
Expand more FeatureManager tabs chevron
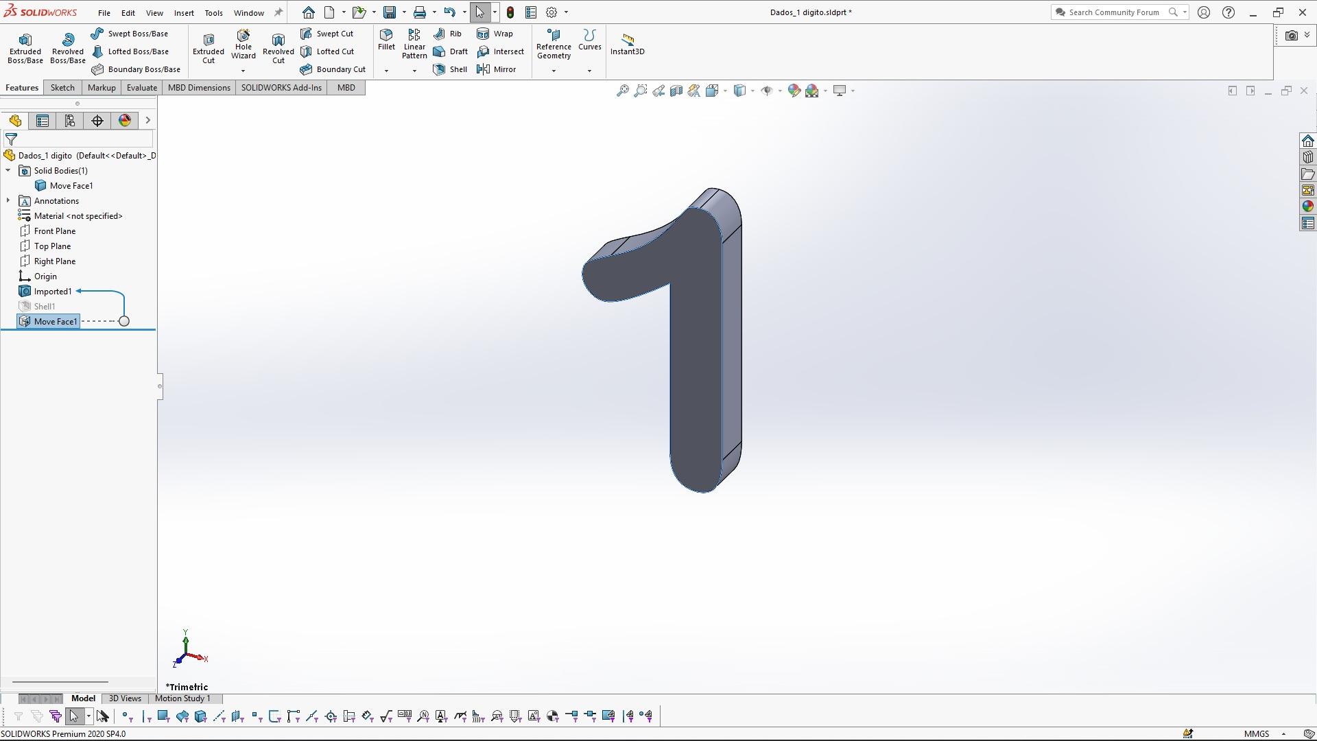click(147, 121)
